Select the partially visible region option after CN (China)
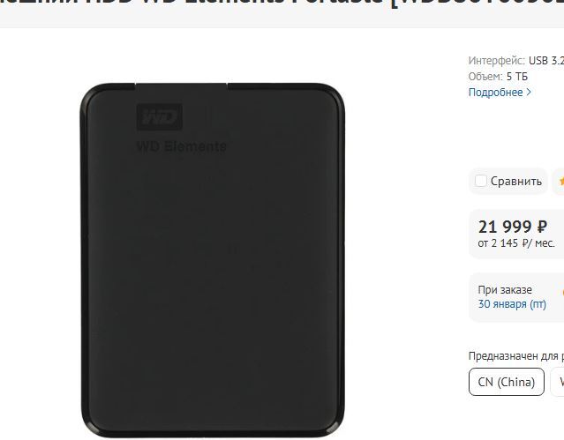Screen dimensions: 564x440 tap(558, 382)
